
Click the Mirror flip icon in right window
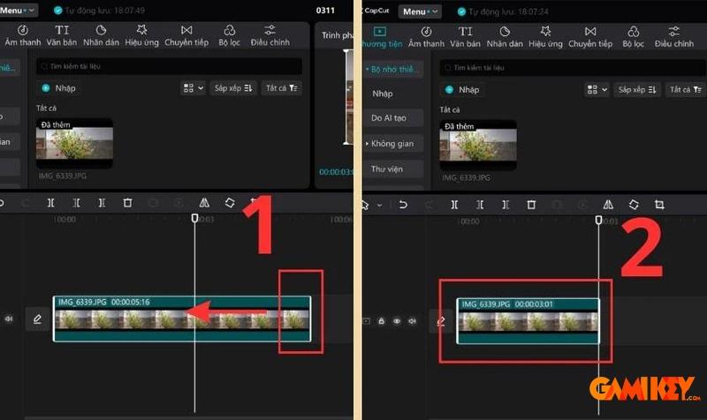(x=608, y=204)
